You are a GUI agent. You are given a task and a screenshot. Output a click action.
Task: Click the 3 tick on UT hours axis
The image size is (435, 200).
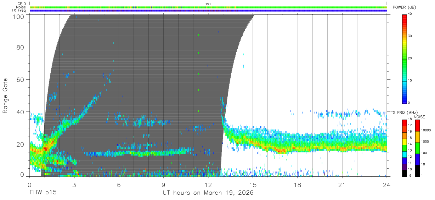(74, 185)
